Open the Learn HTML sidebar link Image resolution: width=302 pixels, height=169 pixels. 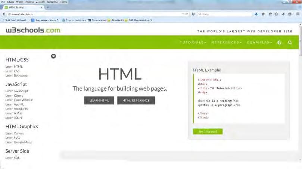tap(14, 66)
